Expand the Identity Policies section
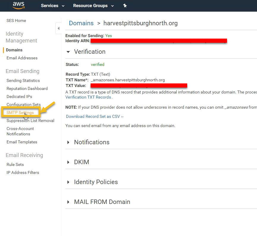The width and height of the screenshot is (257, 236). (x=68, y=182)
